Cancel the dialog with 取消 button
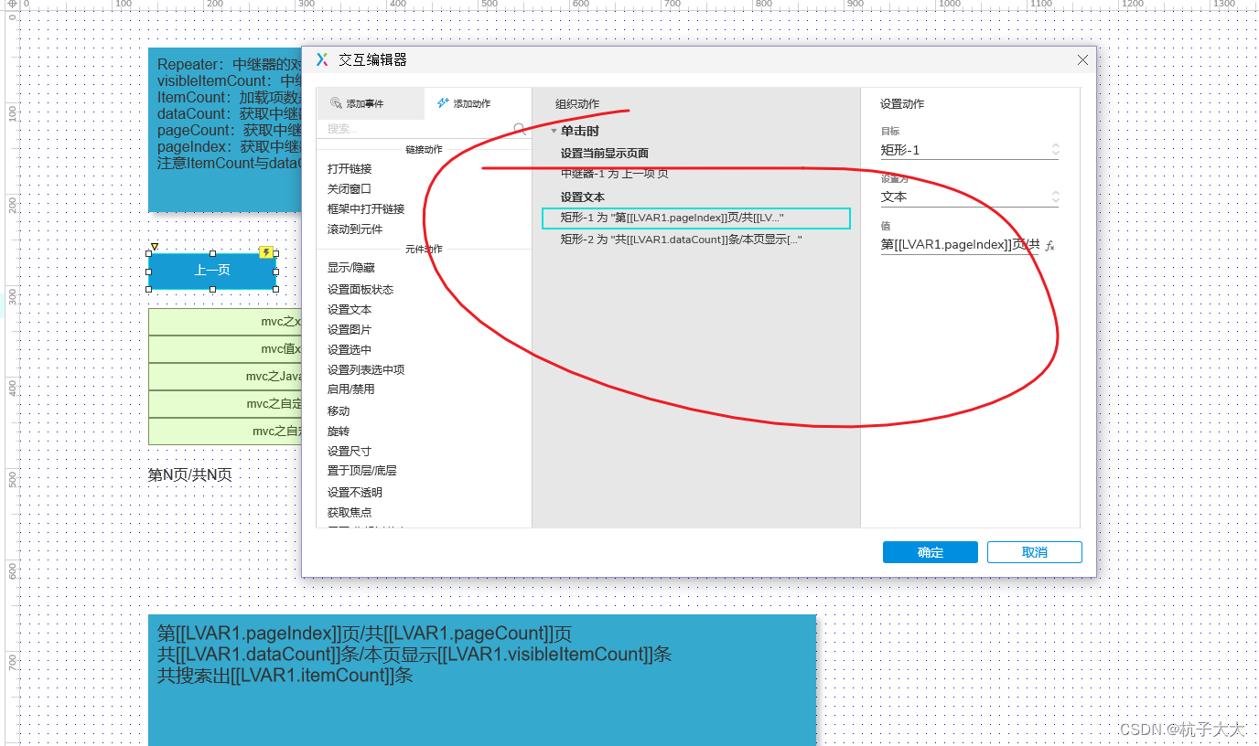This screenshot has width=1259, height=746. point(1035,552)
